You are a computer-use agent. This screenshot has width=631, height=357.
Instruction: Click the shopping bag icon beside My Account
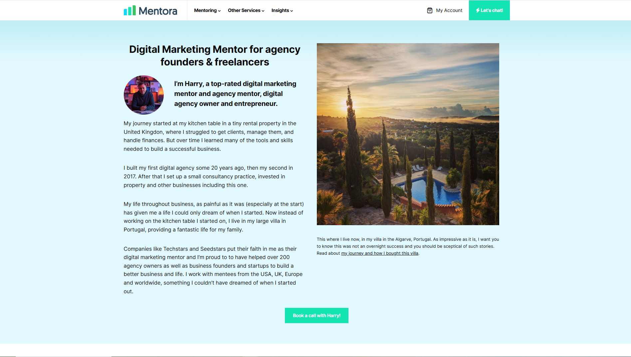(x=430, y=10)
